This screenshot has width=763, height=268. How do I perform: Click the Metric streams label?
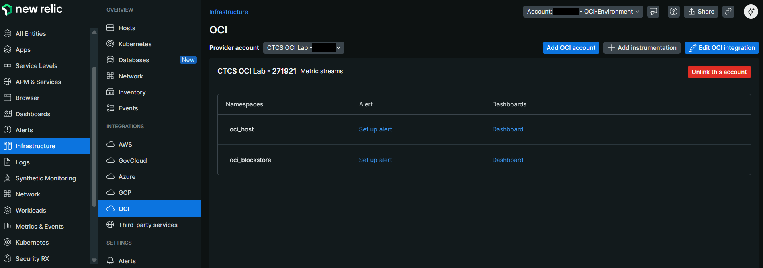tap(321, 71)
